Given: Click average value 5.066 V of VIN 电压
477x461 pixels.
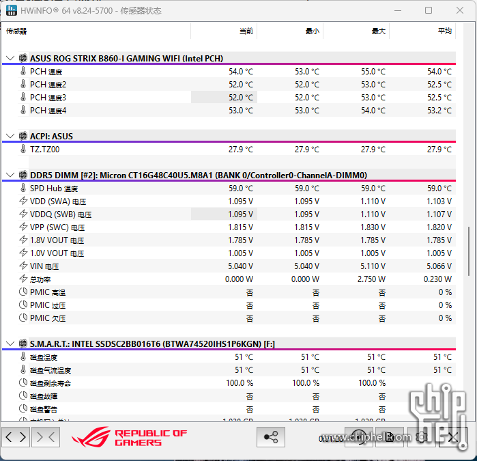Looking at the screenshot, I should (439, 266).
